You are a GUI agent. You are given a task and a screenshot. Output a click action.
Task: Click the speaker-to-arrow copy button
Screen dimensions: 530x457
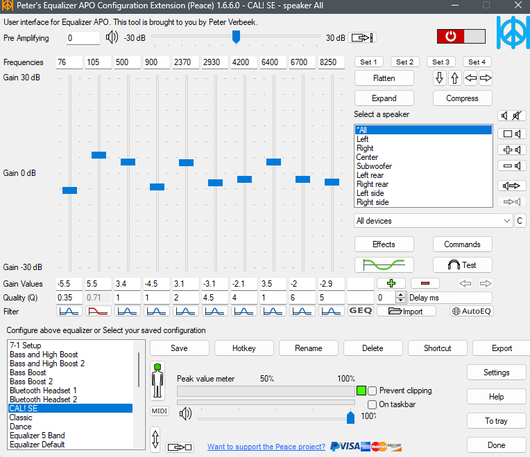tap(511, 186)
